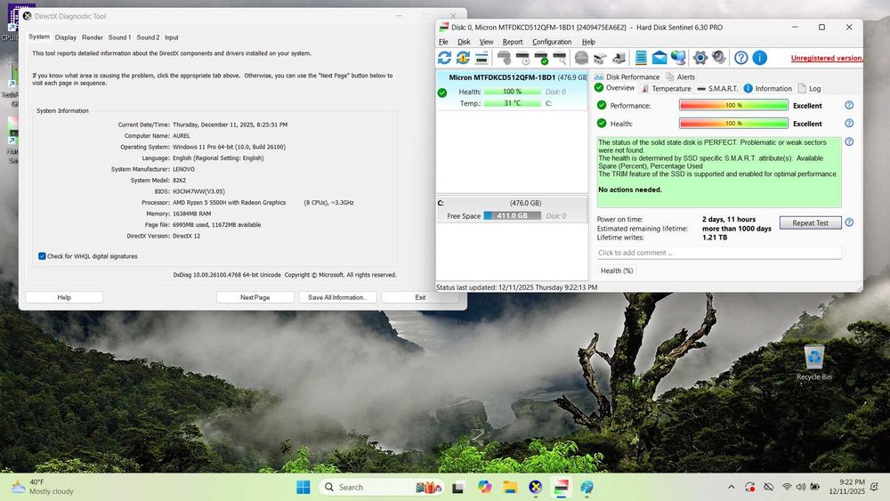This screenshot has width=890, height=501.
Task: Click the network globe monitor icon
Action: (x=679, y=58)
